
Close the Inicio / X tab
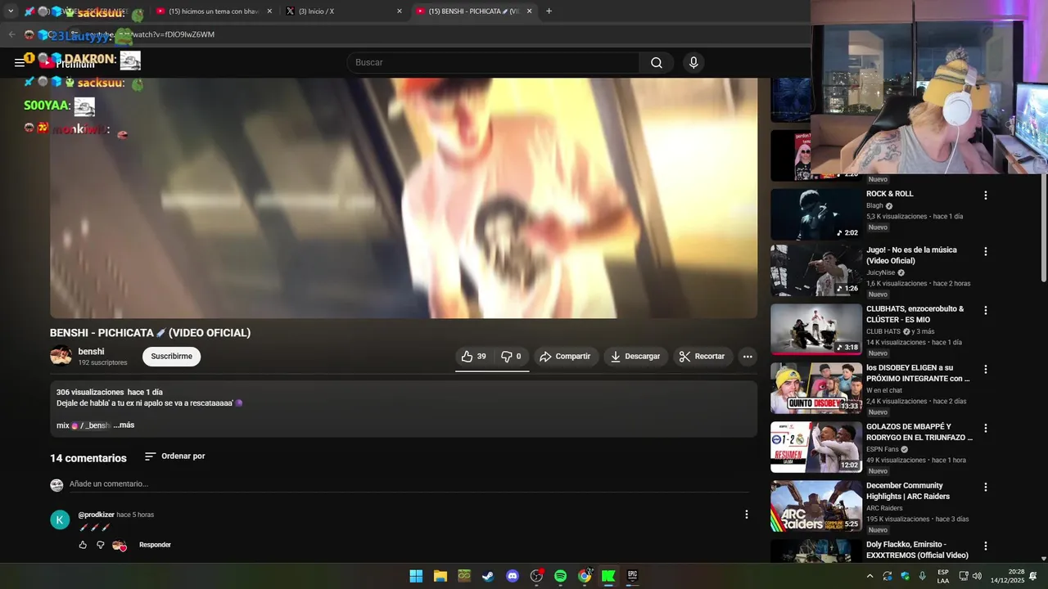(x=400, y=11)
